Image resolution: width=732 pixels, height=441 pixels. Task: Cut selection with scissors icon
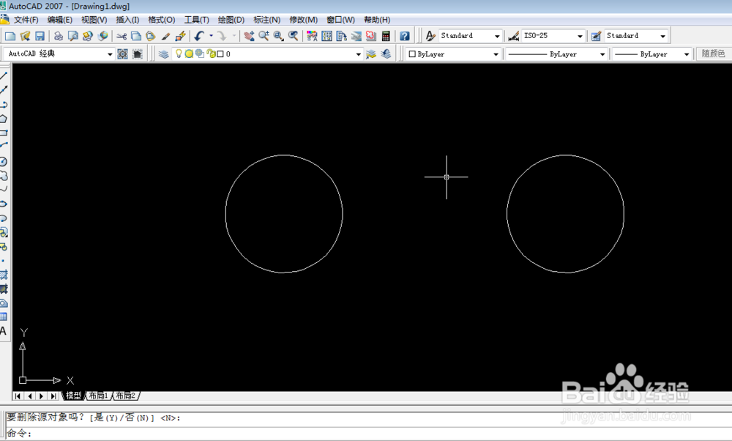(122, 36)
